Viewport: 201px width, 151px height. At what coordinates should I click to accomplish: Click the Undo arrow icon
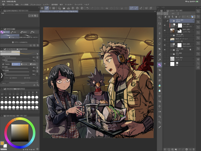point(88,8)
